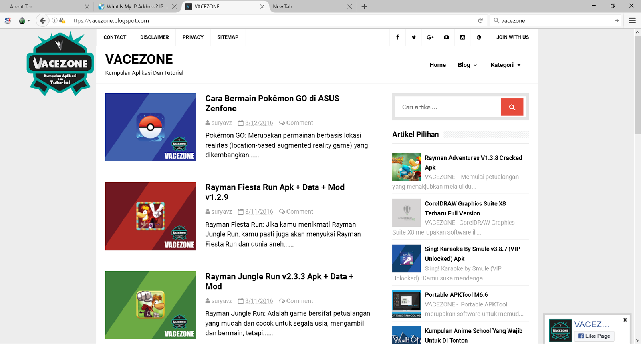The height and width of the screenshot is (344, 641).
Task: Open CorelDRAW Graphics Suite X8 link
Action: click(x=466, y=208)
